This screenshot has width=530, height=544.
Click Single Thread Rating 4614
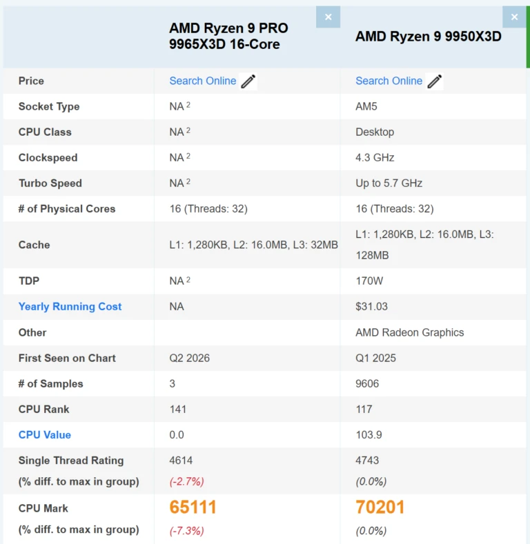(x=181, y=461)
